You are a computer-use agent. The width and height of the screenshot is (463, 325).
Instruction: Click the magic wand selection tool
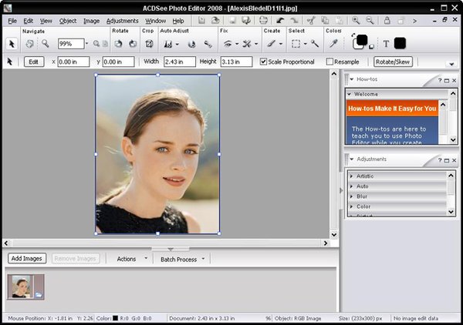[x=315, y=44]
